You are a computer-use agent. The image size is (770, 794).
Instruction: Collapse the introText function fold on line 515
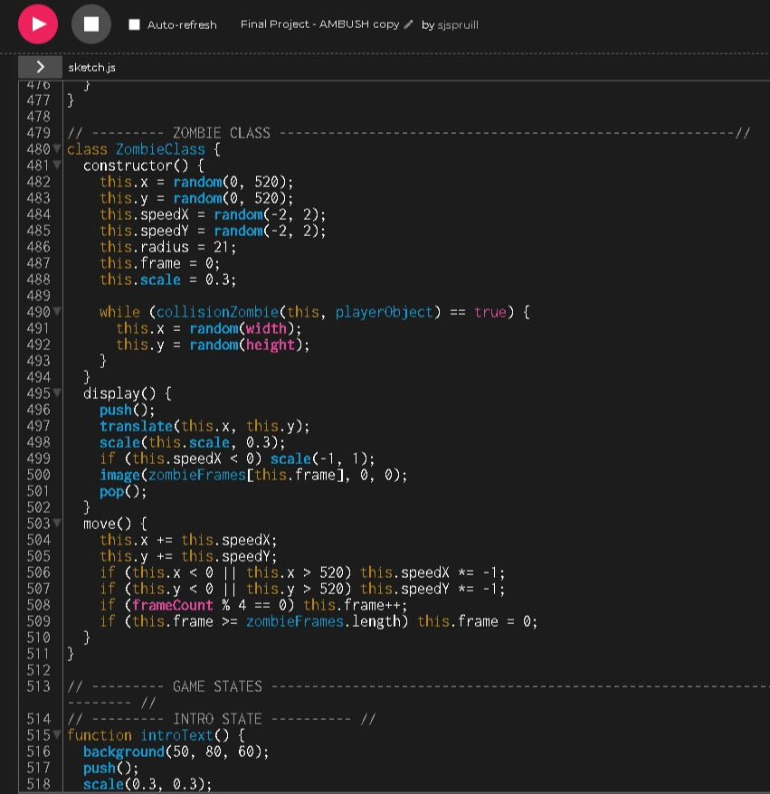(56, 735)
